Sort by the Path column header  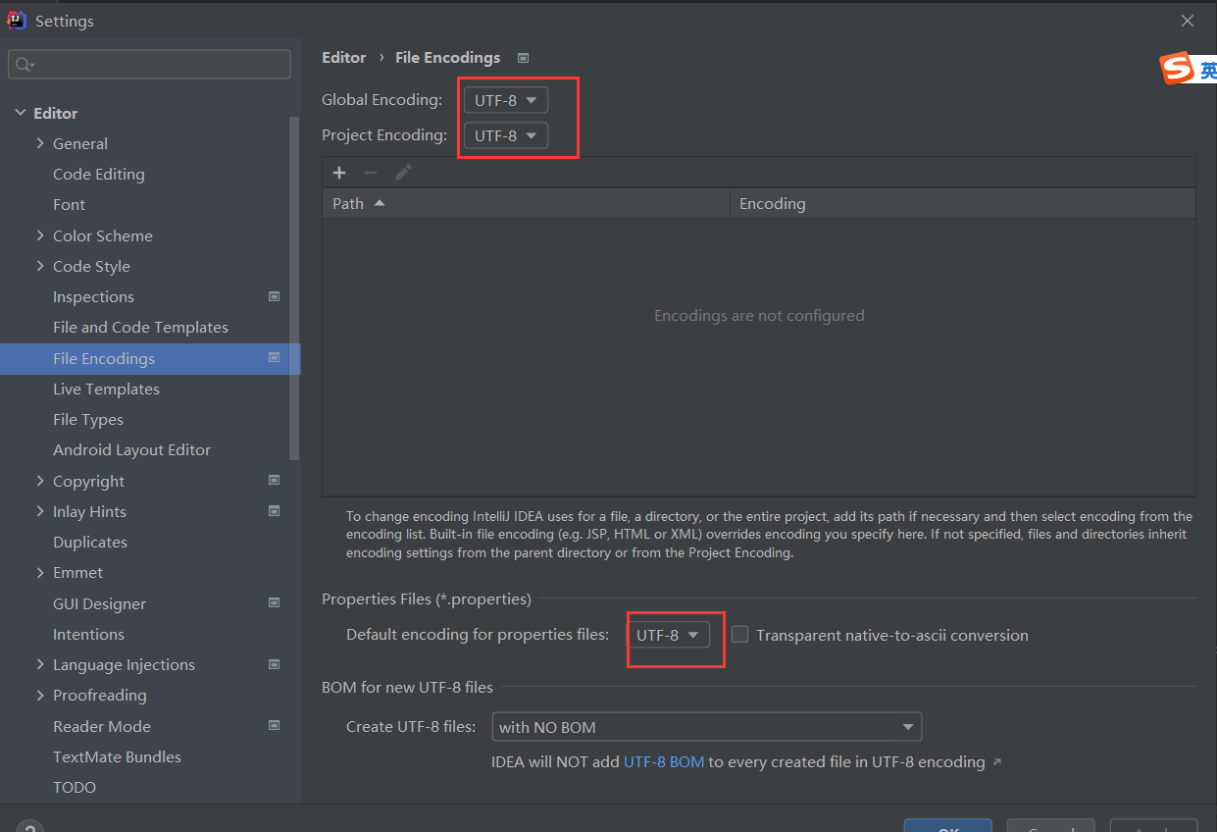coord(526,203)
